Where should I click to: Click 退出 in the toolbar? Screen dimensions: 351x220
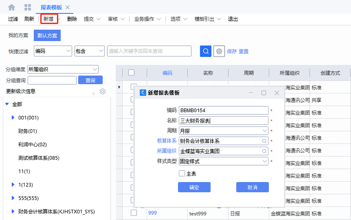233,19
